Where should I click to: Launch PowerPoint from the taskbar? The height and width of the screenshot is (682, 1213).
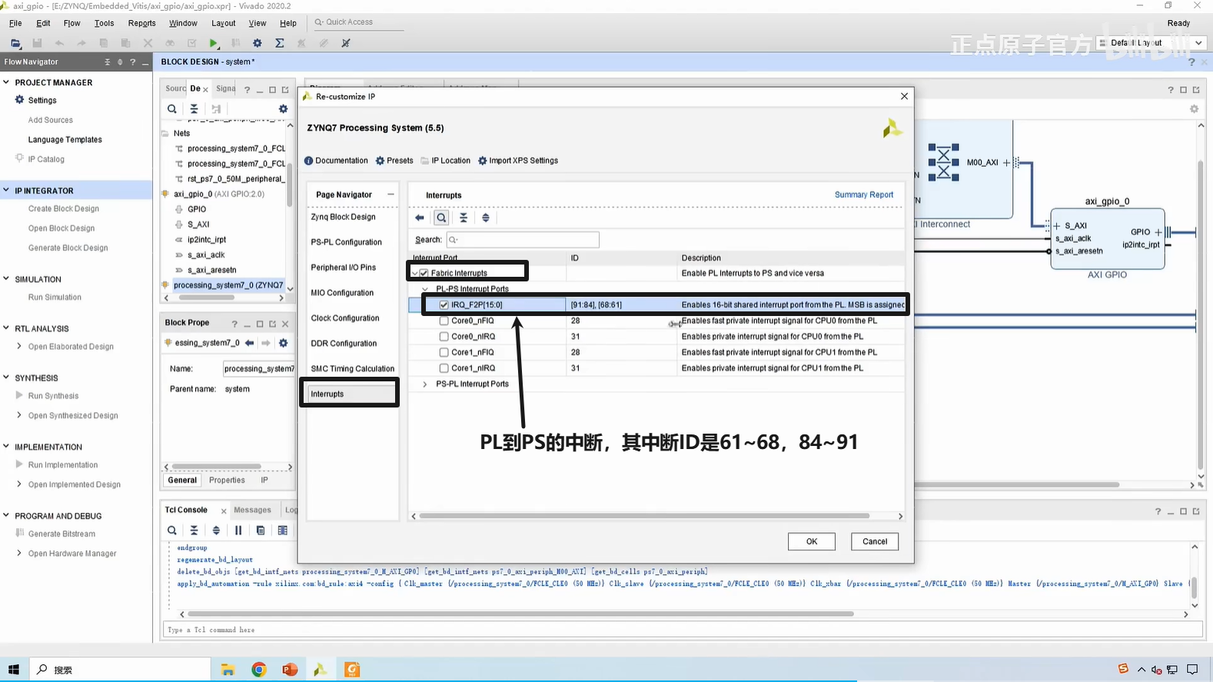[290, 670]
